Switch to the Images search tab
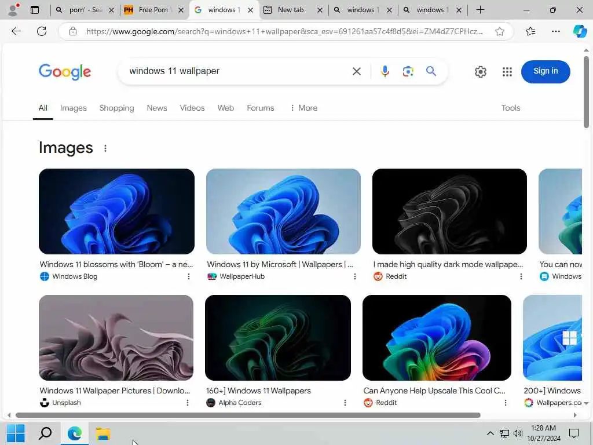The height and width of the screenshot is (445, 593). click(74, 108)
